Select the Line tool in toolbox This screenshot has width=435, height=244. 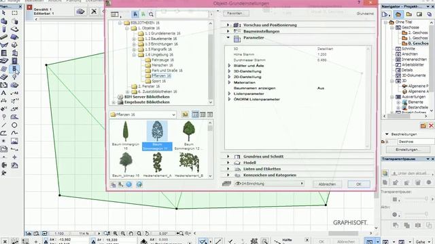pos(3,125)
